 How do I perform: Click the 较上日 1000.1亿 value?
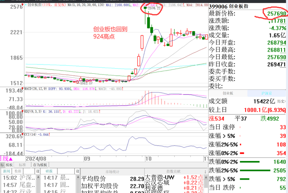tap(264, 110)
